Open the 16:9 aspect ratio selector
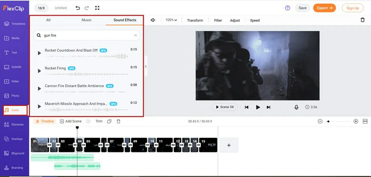371x177 pixels. click(x=41, y=8)
